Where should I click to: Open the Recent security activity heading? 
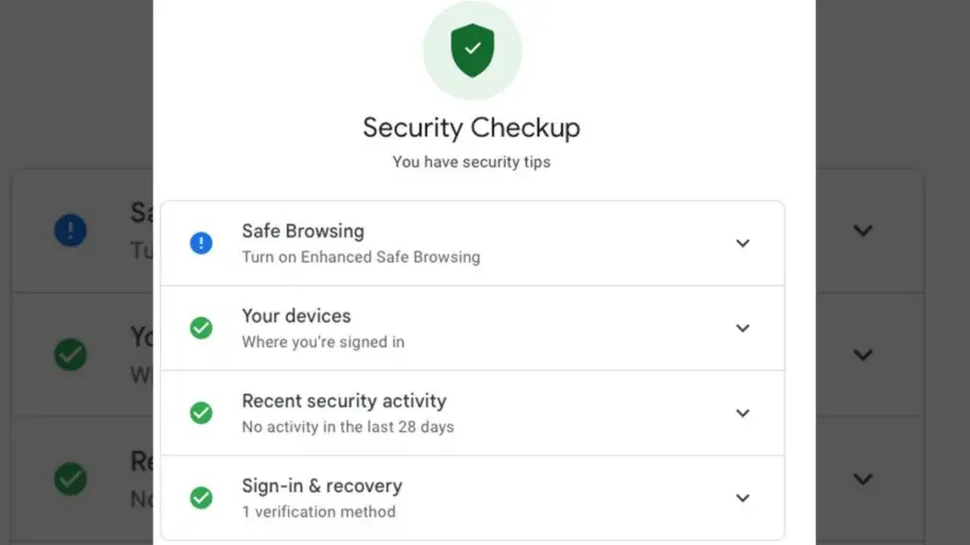pyautogui.click(x=344, y=401)
